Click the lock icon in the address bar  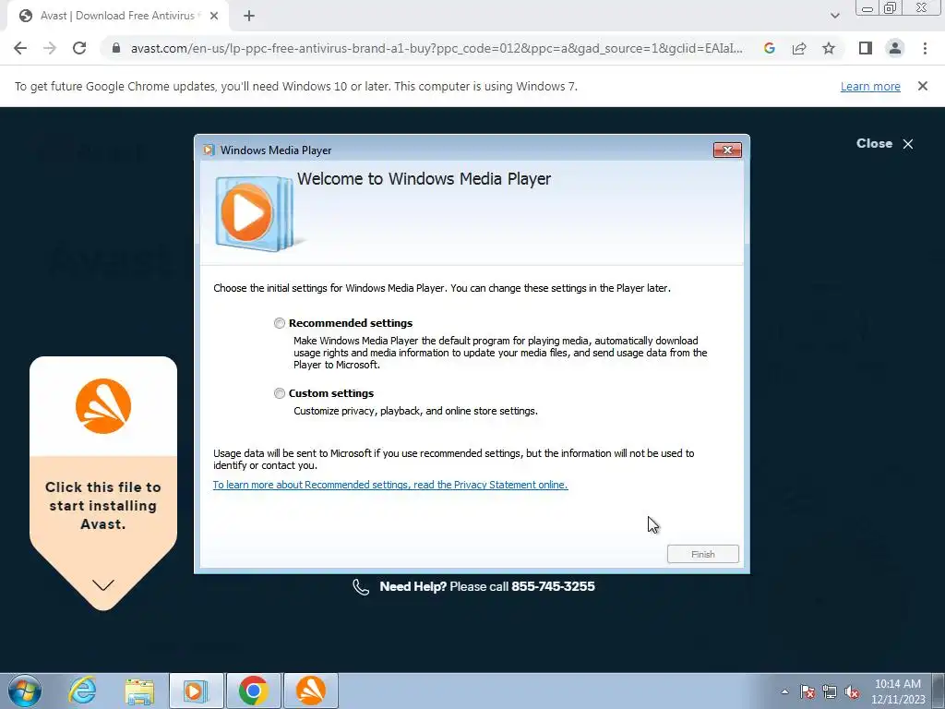tap(116, 48)
